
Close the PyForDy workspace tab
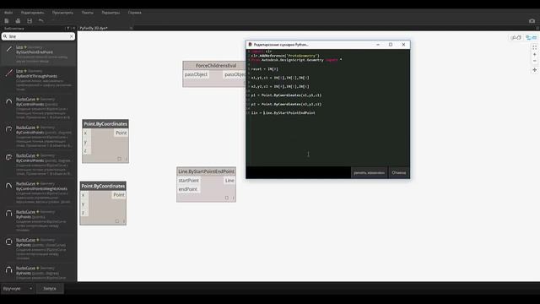[x=132, y=28]
